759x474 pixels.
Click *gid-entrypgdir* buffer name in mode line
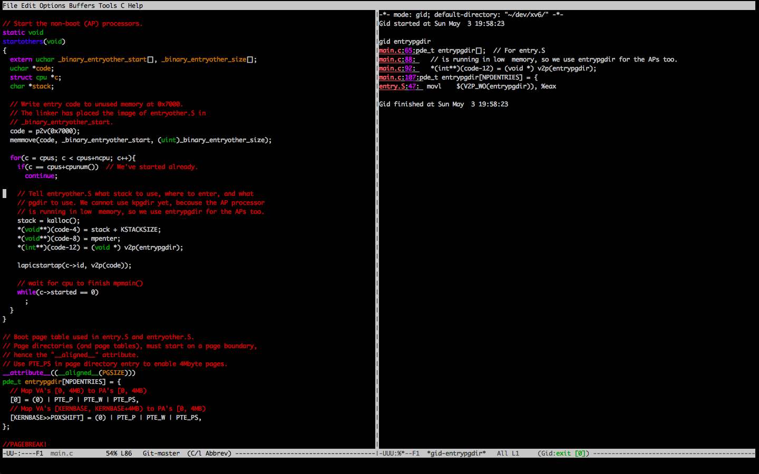tap(456, 453)
